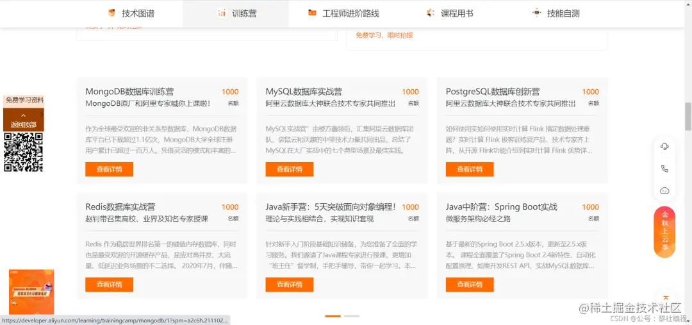Click the 课程用书 icon
Viewport: 692px width, 325px height.
point(431,13)
